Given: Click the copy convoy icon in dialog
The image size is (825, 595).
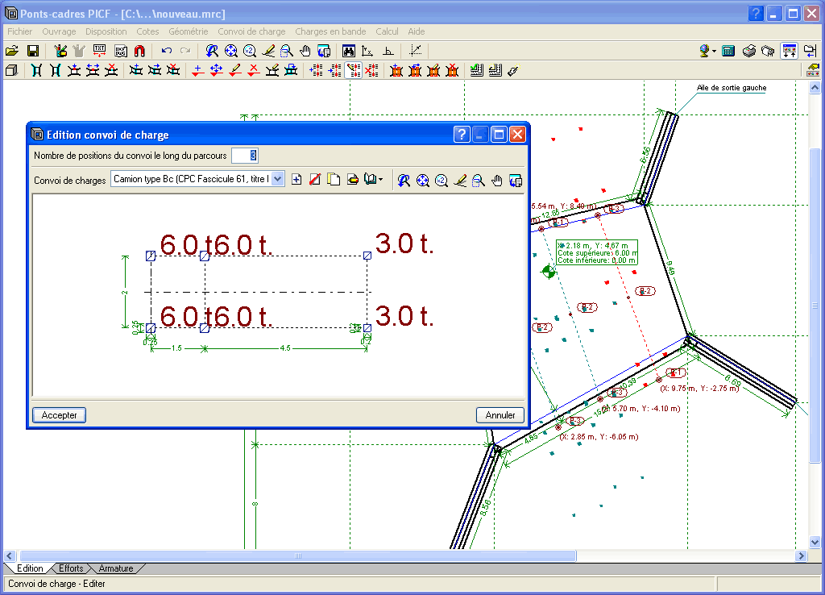Looking at the screenshot, I should 334,180.
